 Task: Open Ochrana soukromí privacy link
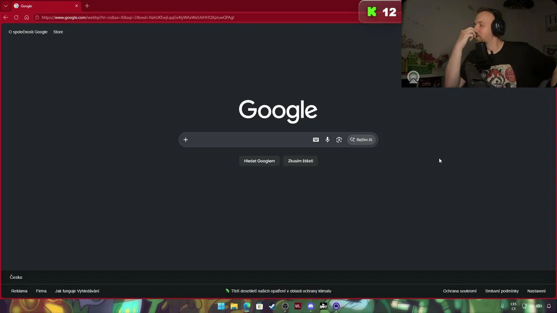pyautogui.click(x=460, y=291)
